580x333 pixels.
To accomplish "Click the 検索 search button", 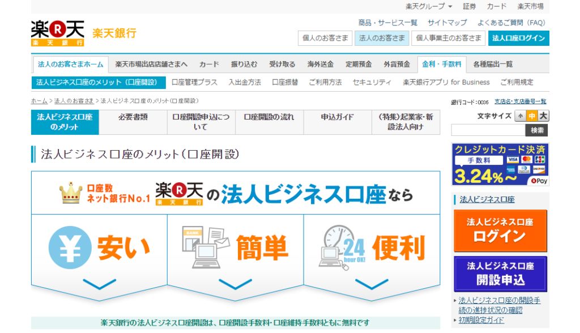I will click(536, 130).
